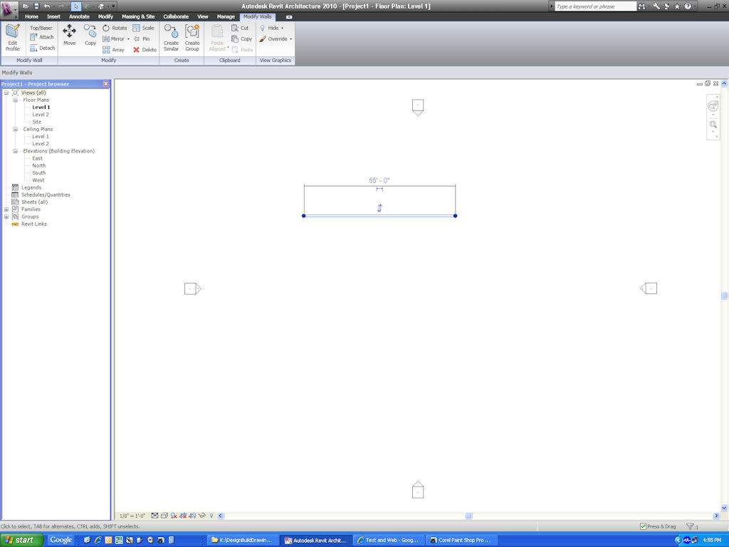
Task: Activate the Move tool
Action: point(69,36)
